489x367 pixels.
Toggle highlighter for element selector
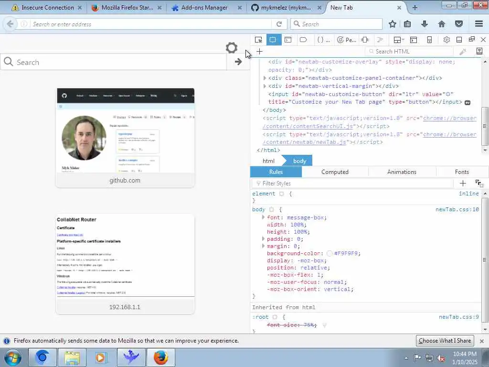click(x=282, y=194)
